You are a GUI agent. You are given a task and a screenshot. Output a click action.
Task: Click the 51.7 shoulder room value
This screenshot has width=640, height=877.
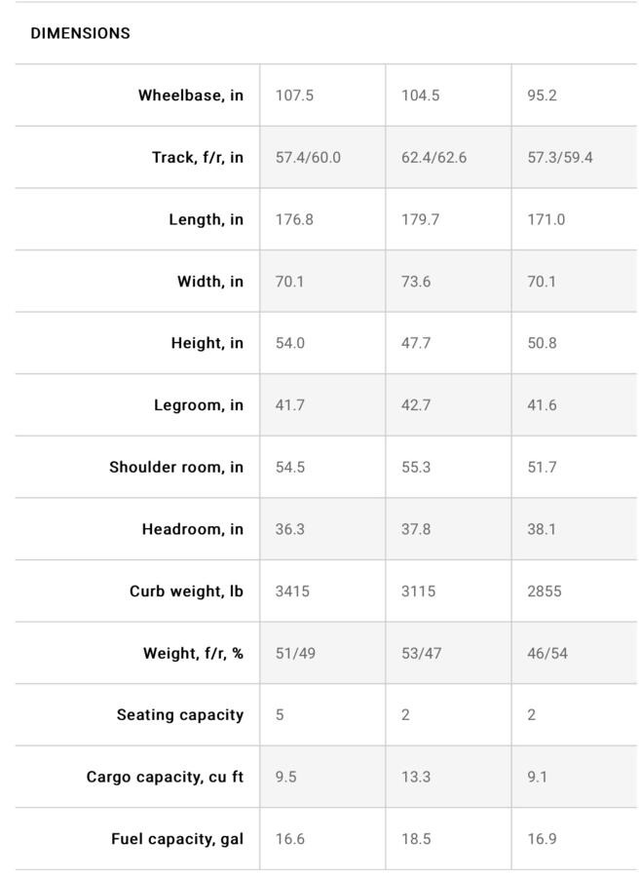coord(542,467)
